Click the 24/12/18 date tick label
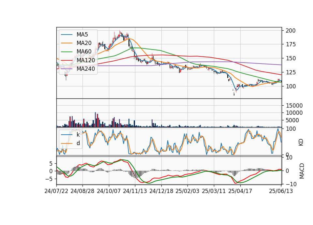This screenshot has width=313, height=225. [x=161, y=191]
